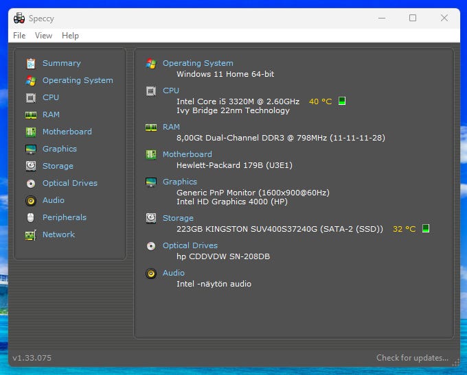Show the Optical Drives sidebar section
The height and width of the screenshot is (375, 467).
click(x=70, y=183)
